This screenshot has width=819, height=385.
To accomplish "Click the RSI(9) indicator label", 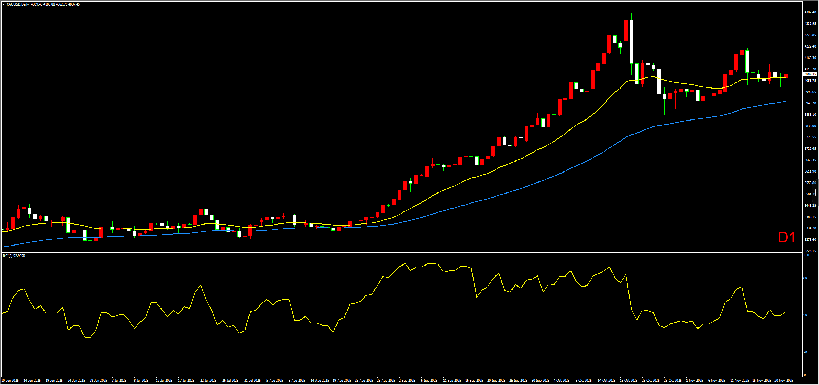I will 14,256.
